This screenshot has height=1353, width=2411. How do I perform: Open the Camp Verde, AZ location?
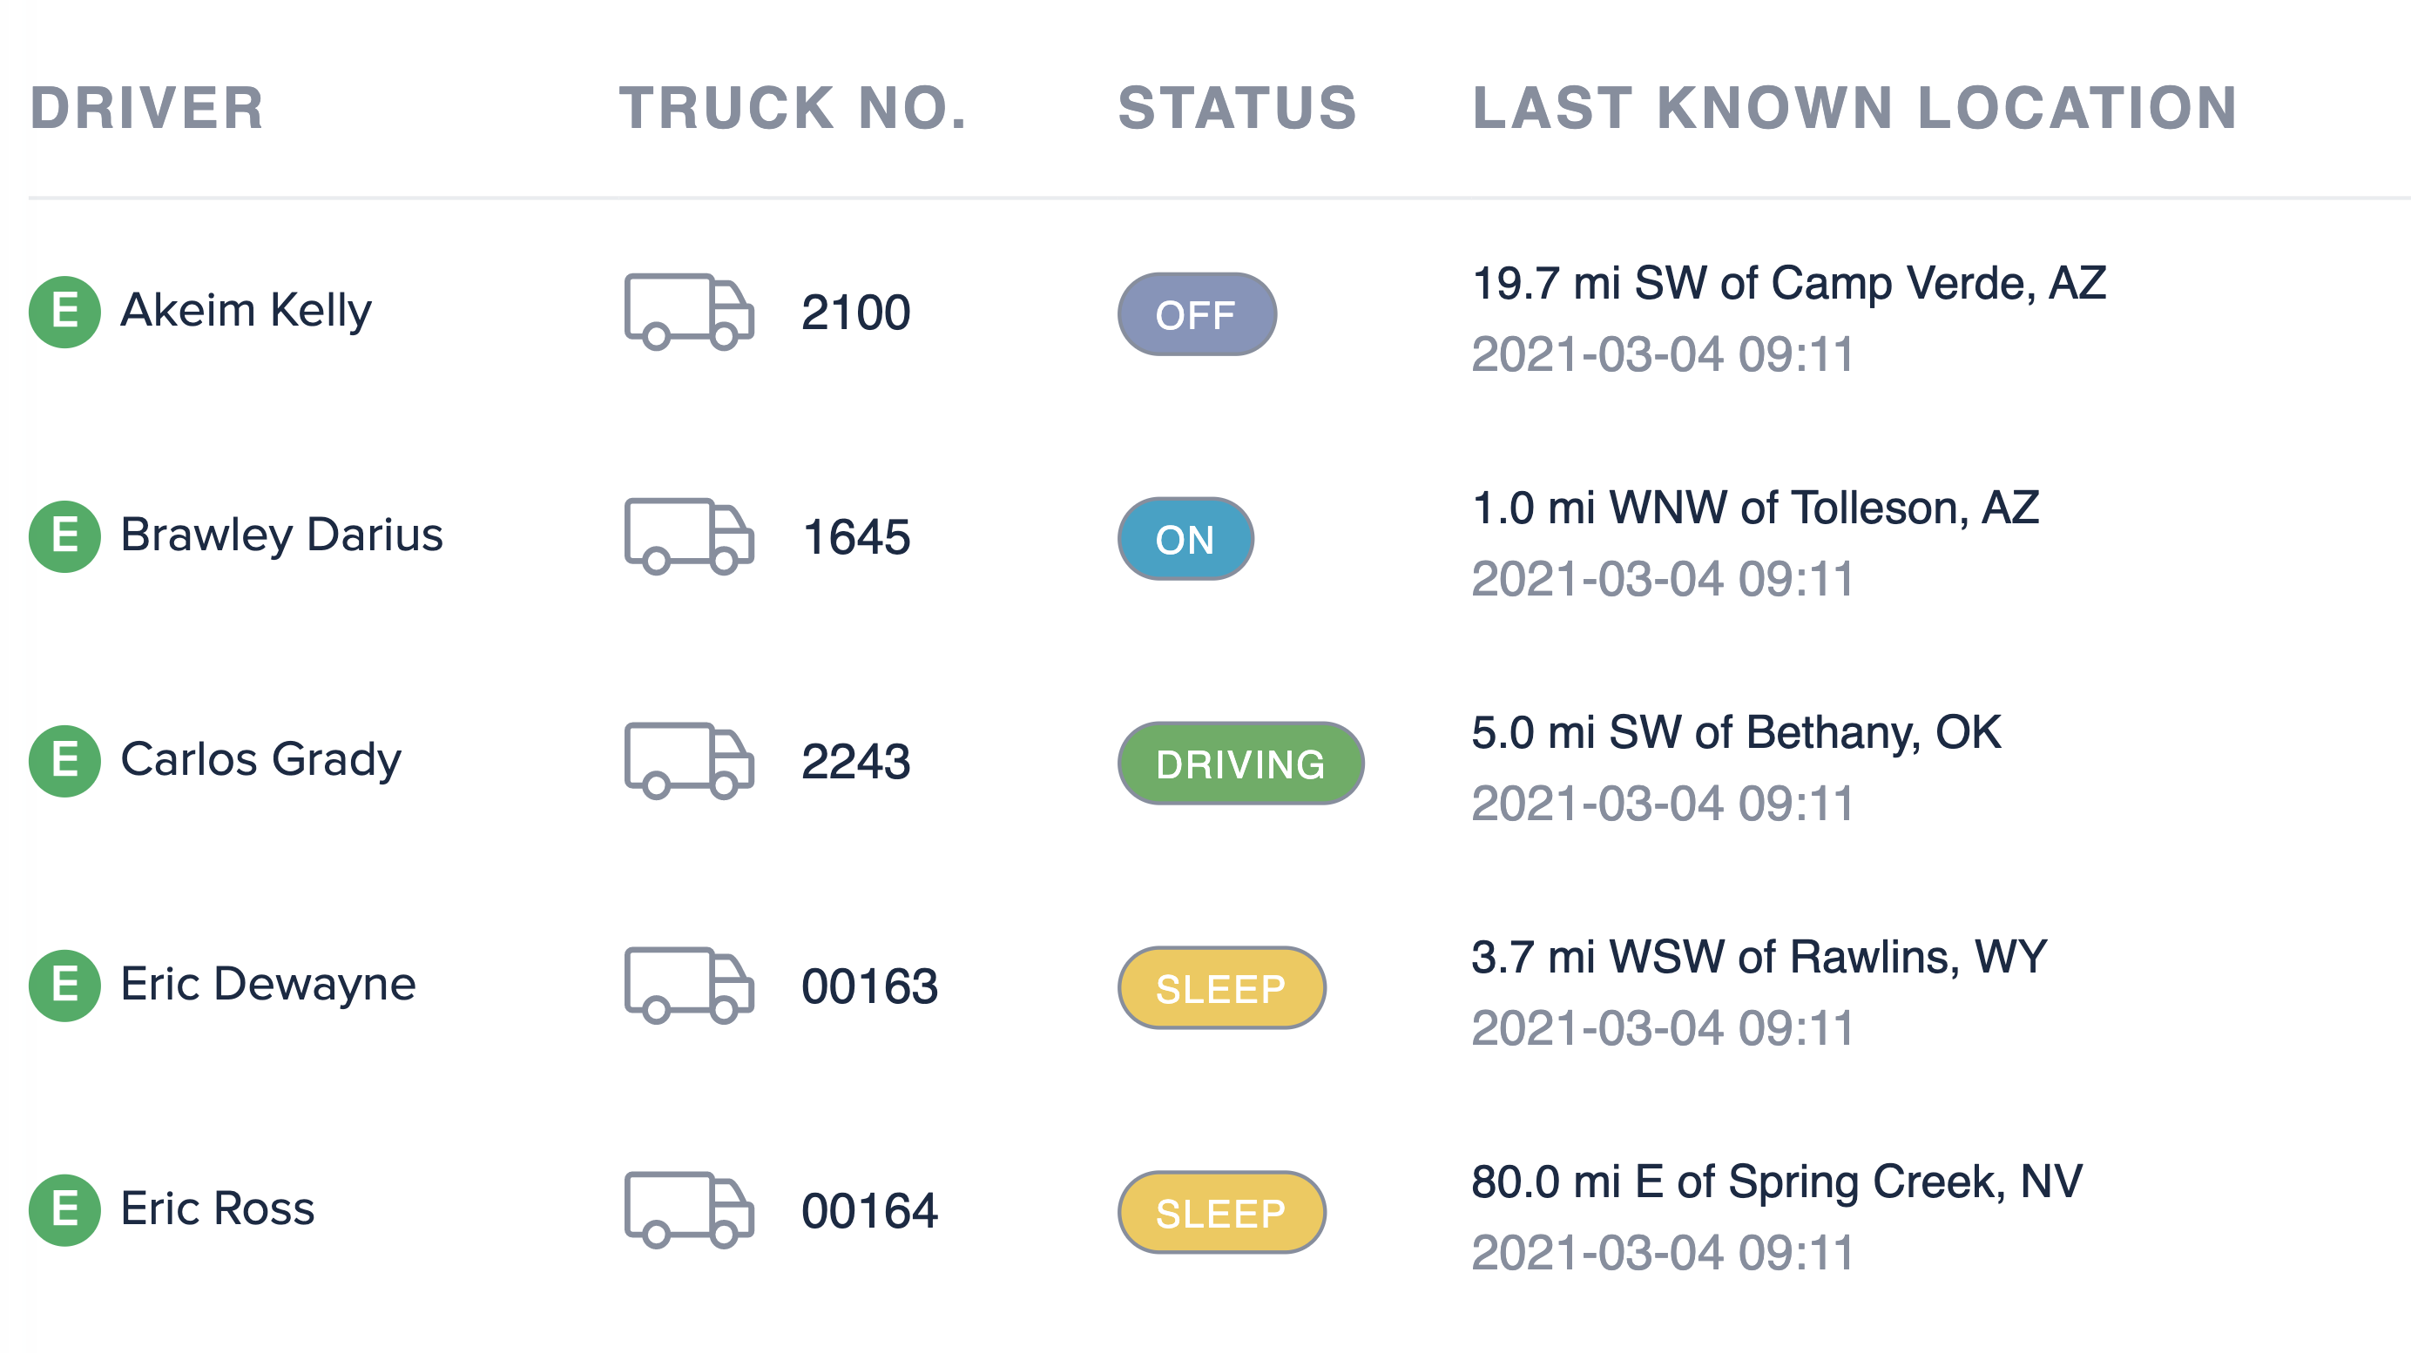point(1788,284)
